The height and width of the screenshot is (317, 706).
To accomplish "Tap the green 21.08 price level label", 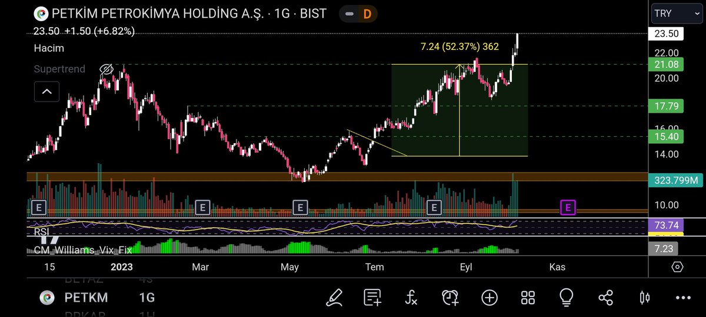I will (666, 64).
